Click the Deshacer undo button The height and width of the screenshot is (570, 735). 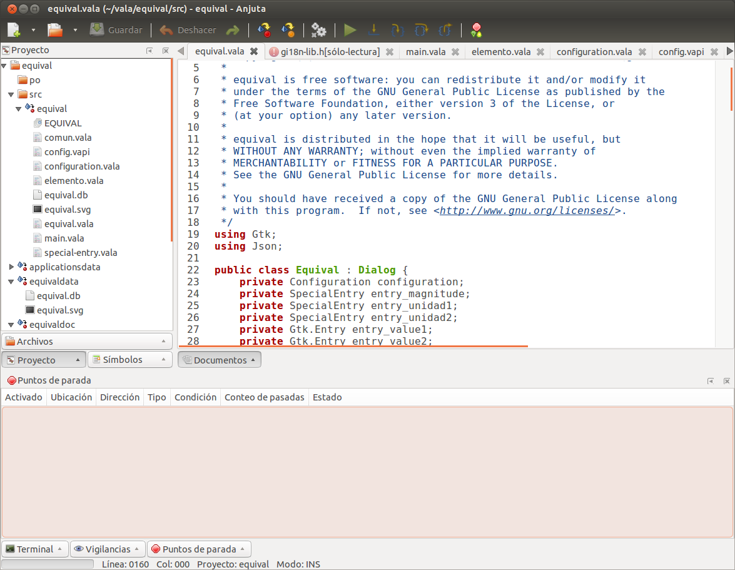188,30
